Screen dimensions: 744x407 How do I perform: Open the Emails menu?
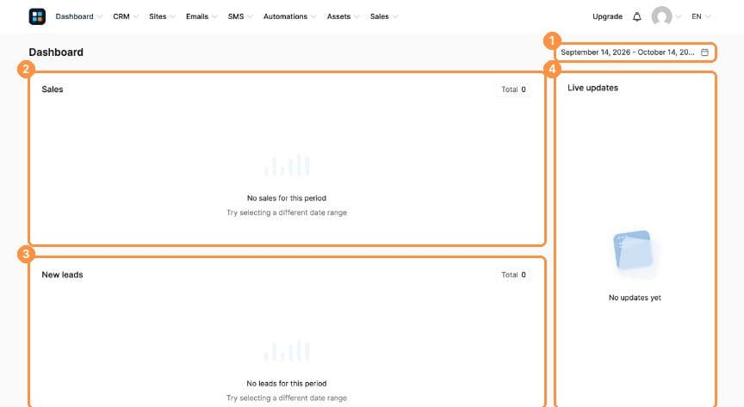tap(197, 16)
